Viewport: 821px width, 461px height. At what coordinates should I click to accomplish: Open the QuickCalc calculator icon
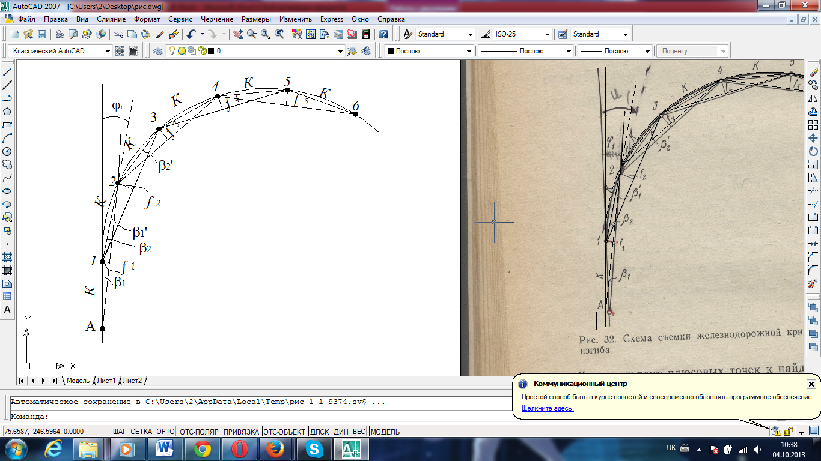coord(365,34)
